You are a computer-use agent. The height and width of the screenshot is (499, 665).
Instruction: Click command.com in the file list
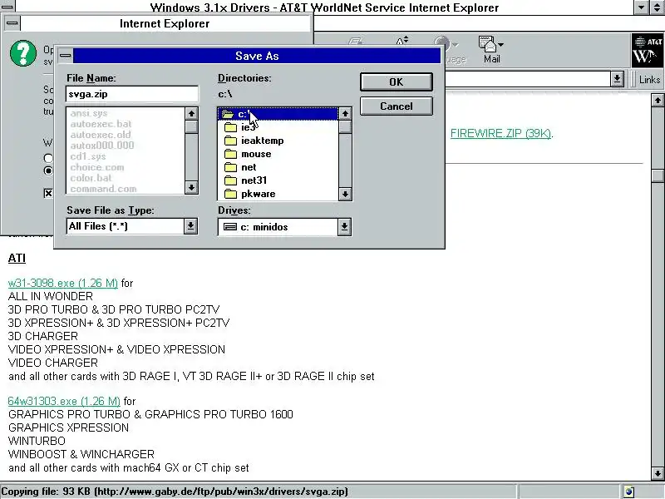pyautogui.click(x=103, y=189)
